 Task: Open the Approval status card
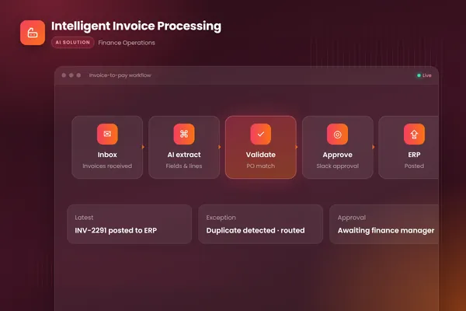pos(384,224)
